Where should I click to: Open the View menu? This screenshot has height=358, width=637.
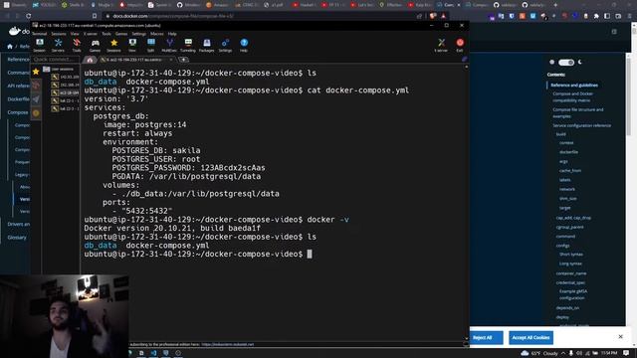click(x=75, y=34)
